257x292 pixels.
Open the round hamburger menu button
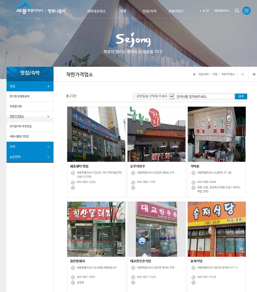[247, 11]
